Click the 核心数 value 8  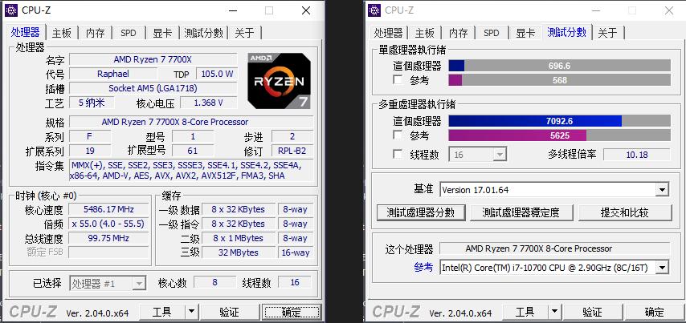coord(214,282)
